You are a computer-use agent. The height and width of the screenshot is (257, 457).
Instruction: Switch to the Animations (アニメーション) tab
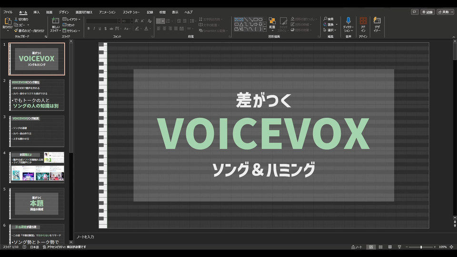click(107, 12)
